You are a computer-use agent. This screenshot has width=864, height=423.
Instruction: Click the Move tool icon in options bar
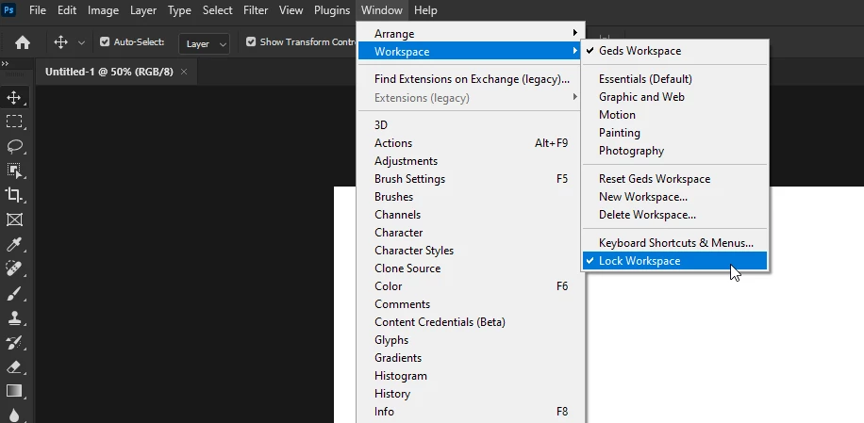pyautogui.click(x=60, y=42)
